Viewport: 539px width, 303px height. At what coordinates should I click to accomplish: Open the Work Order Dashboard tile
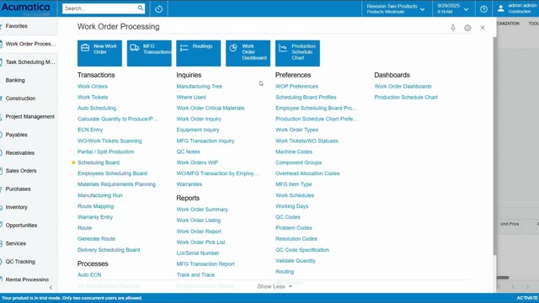(248, 53)
